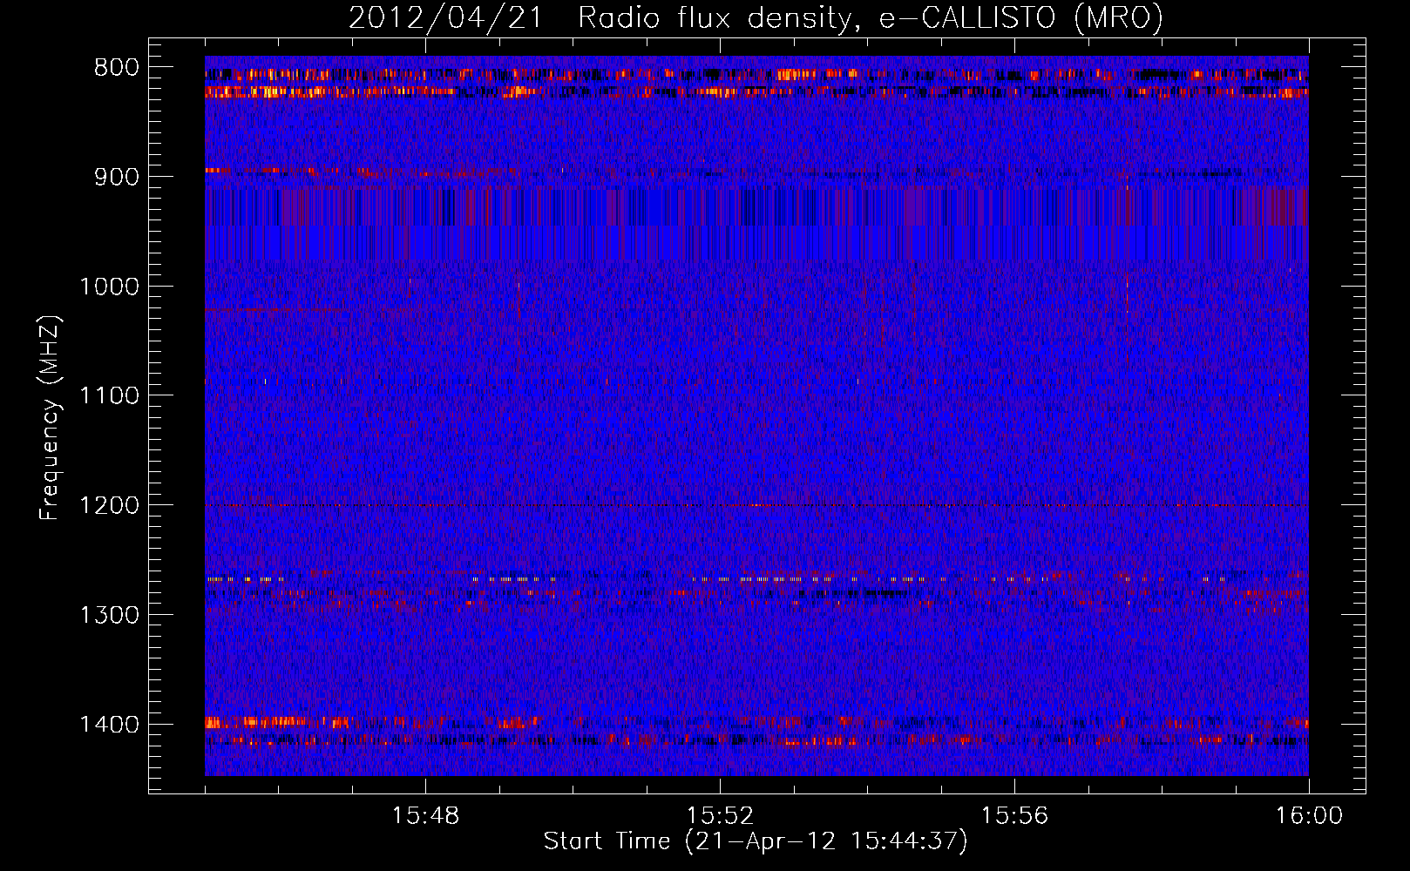Viewport: 1410px width, 871px height.
Task: Click the 800 frequency tick label
Action: coord(117,68)
